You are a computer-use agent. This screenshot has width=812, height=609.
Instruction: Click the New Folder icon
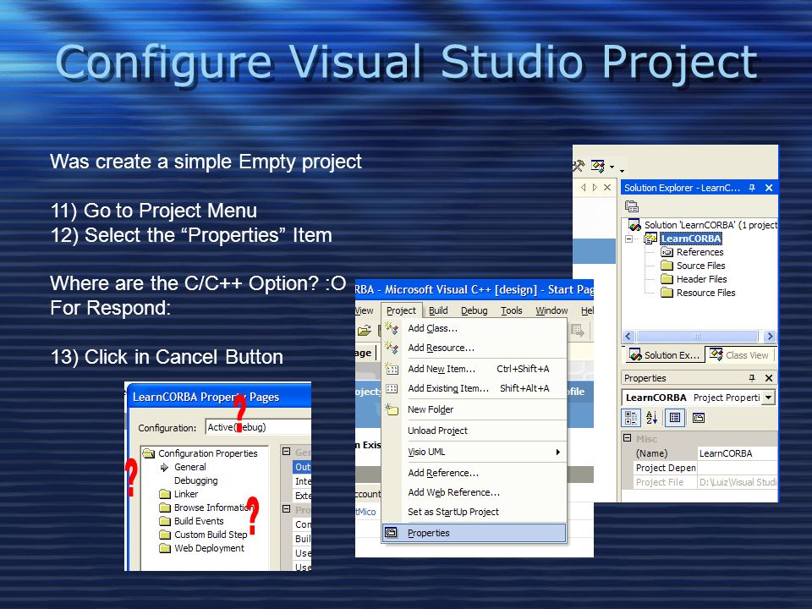pos(392,409)
